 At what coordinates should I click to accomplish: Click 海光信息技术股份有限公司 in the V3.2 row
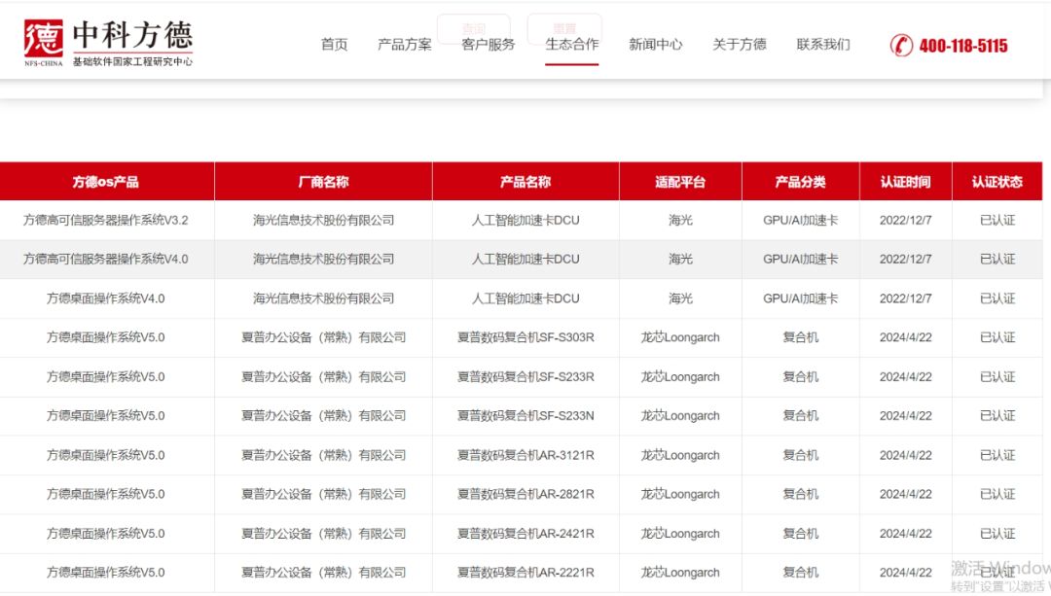323,220
